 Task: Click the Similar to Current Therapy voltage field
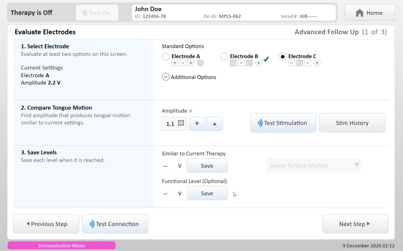173,166
